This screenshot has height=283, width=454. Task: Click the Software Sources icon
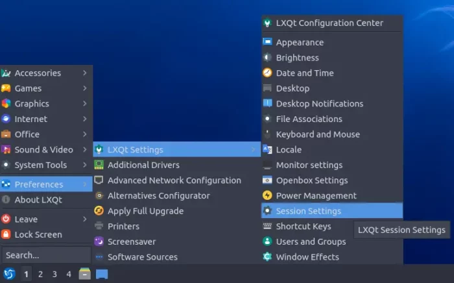[99, 256]
